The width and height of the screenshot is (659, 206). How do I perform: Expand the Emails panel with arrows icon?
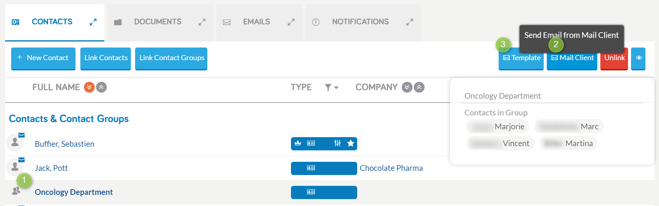point(291,22)
